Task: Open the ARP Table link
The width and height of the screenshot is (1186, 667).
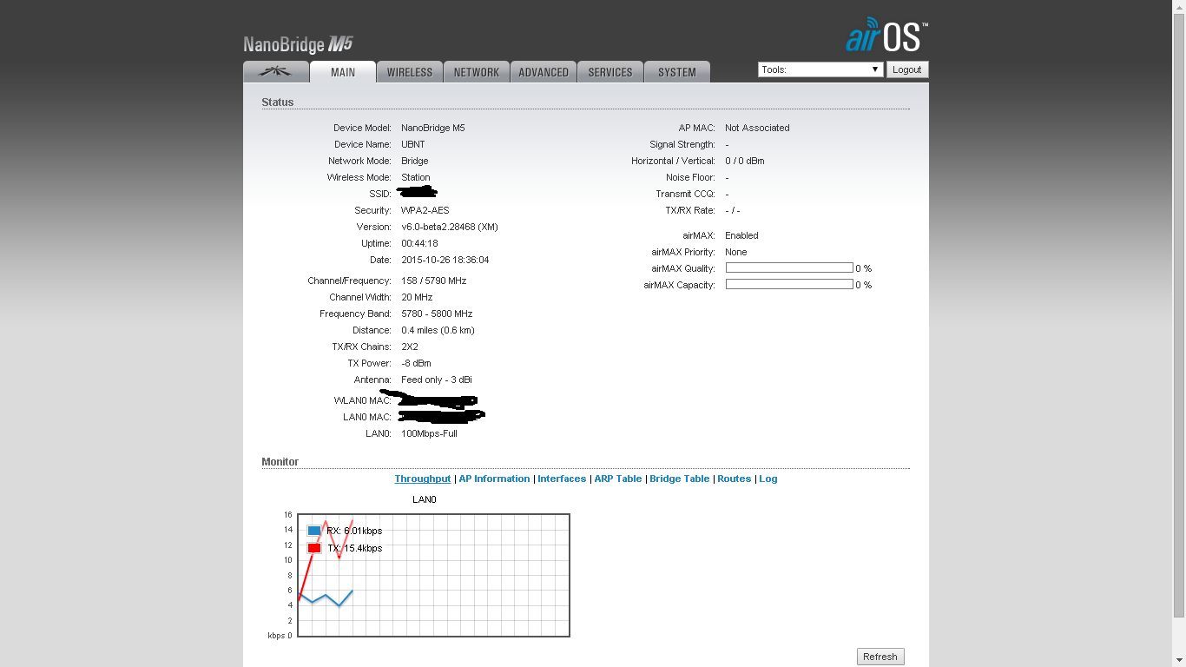Action: [x=618, y=479]
